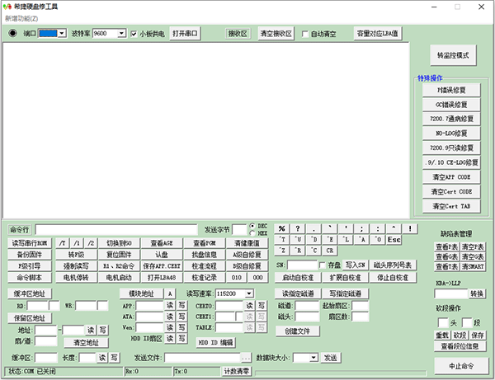495x380 pixels.
Task: Click the Esc key button
Action: 394,239
